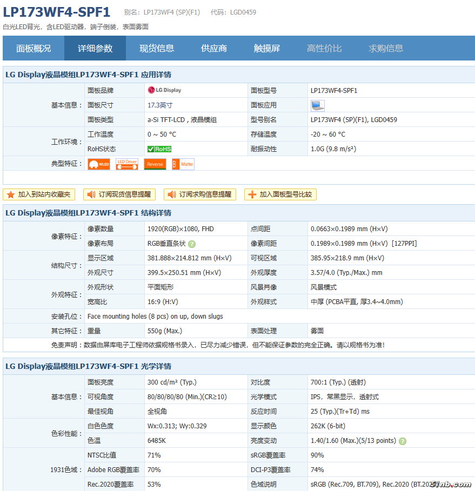This screenshot has height=491, width=475.
Task: Click the 71% NTSC ratio value
Action: (154, 455)
